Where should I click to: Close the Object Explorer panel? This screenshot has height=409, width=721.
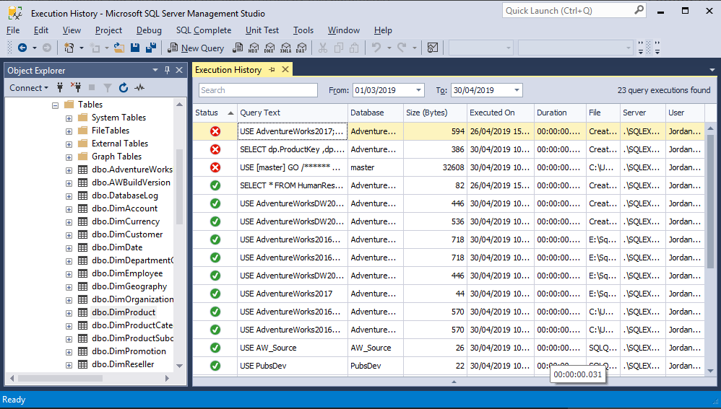click(179, 70)
